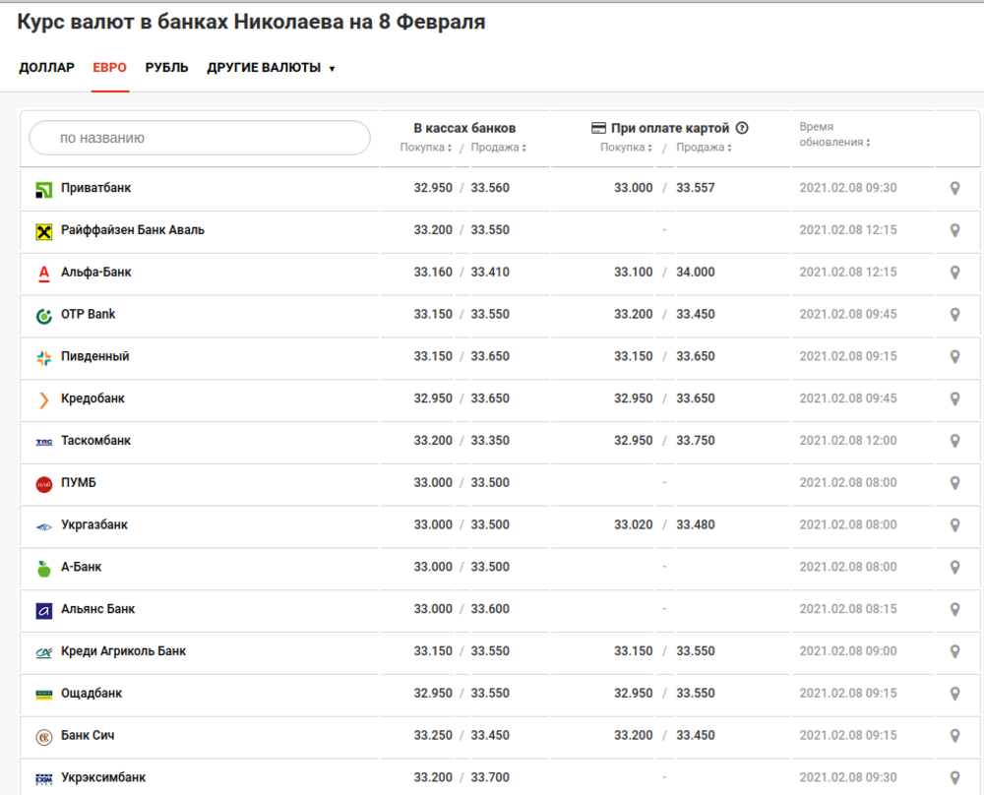Screen dimensions: 984x795
Task: Select the ЕВРО tab
Action: (x=110, y=68)
